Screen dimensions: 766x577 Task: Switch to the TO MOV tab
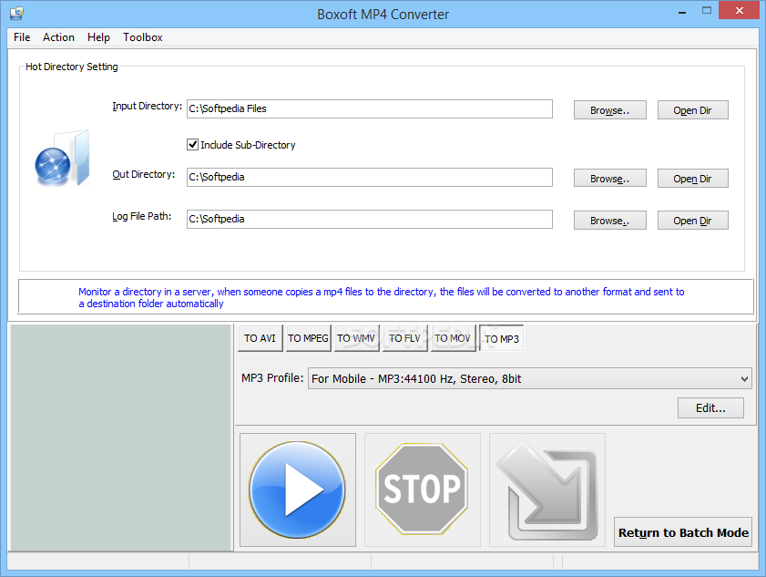453,338
